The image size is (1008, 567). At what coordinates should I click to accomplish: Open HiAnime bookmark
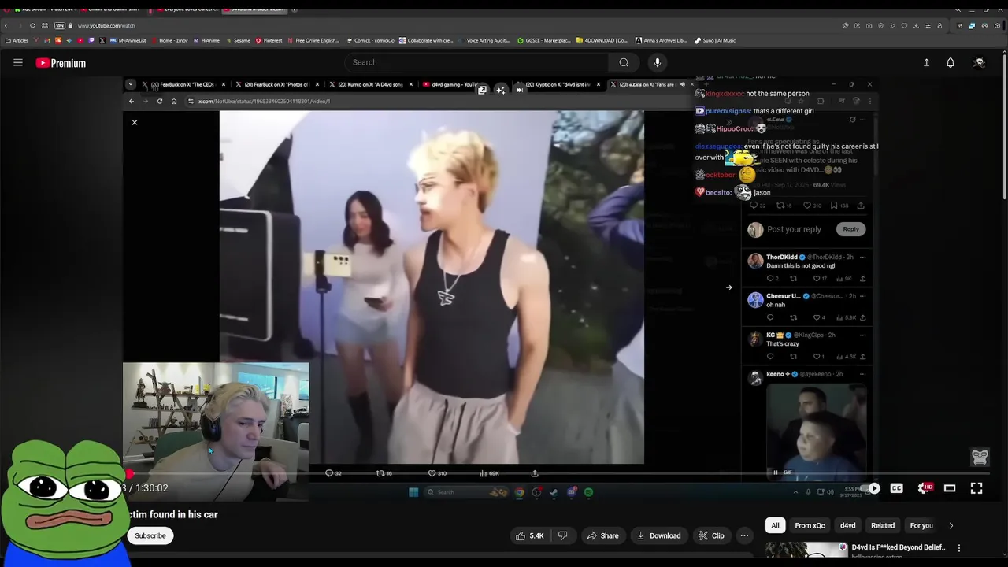coord(206,40)
